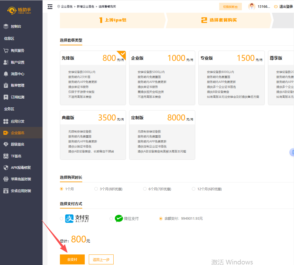Click 企业签名 in the breadcrumb

pos(67,7)
